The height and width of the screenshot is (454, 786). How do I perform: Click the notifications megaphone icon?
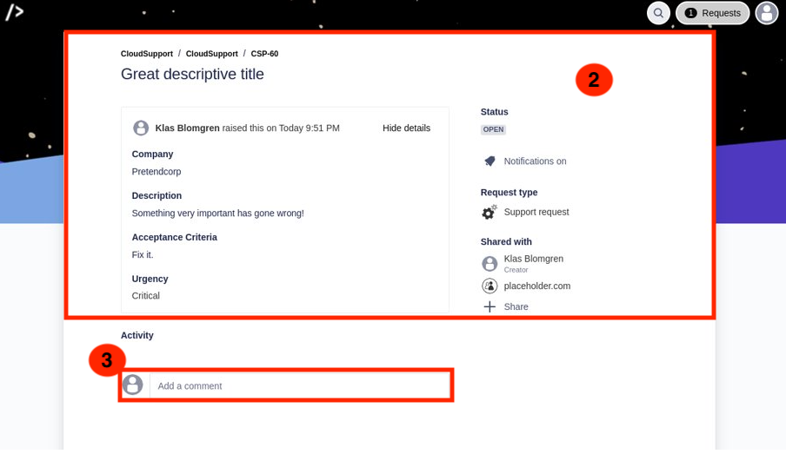click(490, 161)
